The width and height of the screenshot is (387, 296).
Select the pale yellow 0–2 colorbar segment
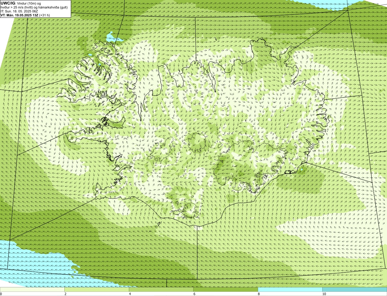[x=32, y=289]
